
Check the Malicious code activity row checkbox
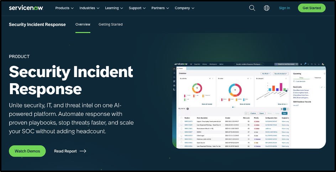pos(181,139)
